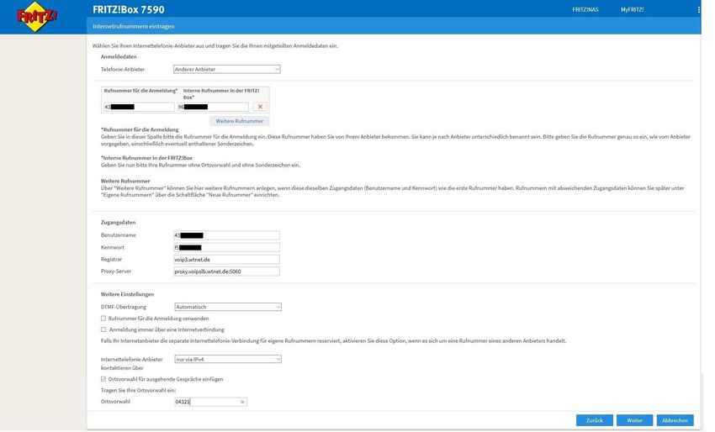Uncheck 'Ortsvorwahl für ausgehende Gespräche einfügen'
Image resolution: width=715 pixels, height=432 pixels.
coord(103,379)
